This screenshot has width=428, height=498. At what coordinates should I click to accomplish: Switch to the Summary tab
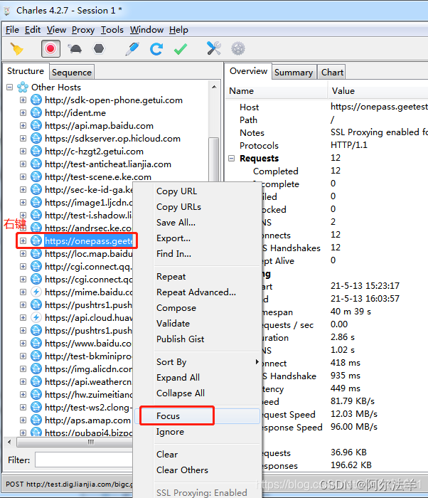click(294, 72)
